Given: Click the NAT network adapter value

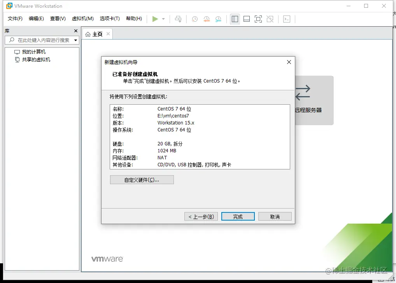Looking at the screenshot, I should (162, 158).
